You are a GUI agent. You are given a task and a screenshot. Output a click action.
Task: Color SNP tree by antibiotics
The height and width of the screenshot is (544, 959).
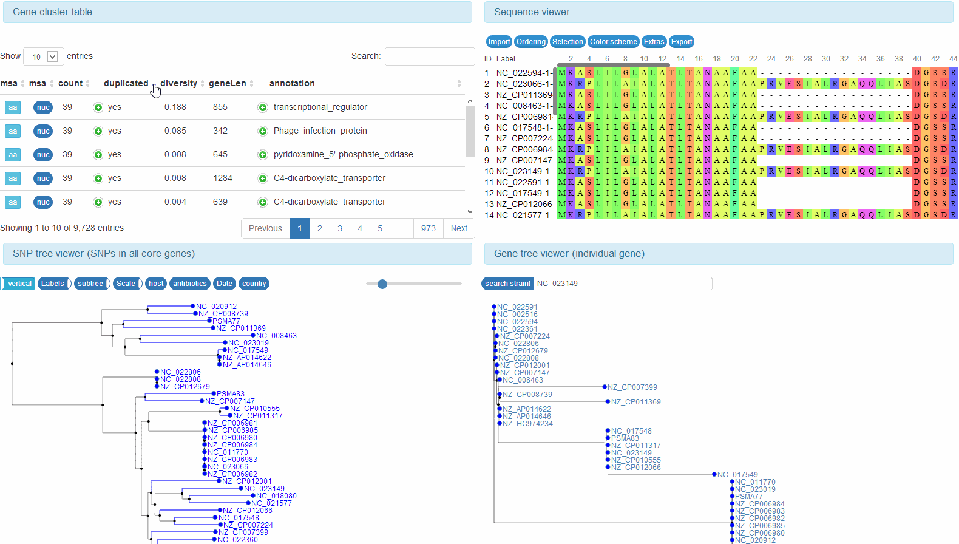coord(190,284)
